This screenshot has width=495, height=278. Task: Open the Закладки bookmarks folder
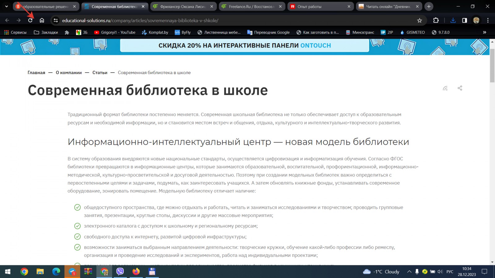coord(46,32)
